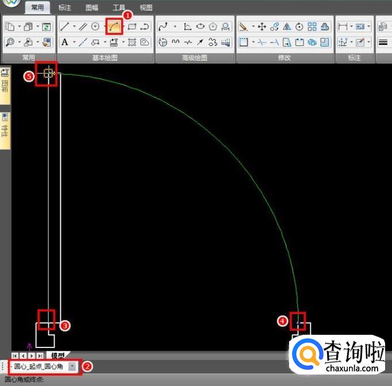Click the 模型 sheet tab
Screen dimensions: 392x386
point(57,356)
